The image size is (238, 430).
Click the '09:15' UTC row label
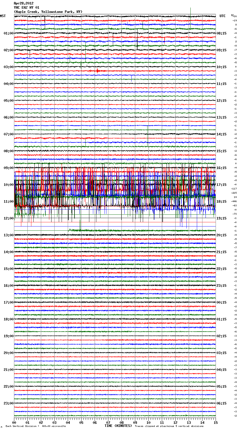click(221, 50)
